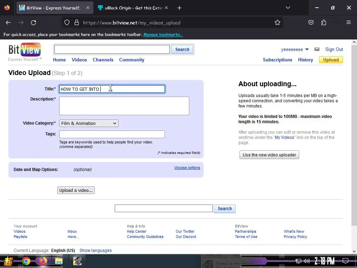Open What's New link

(294, 232)
